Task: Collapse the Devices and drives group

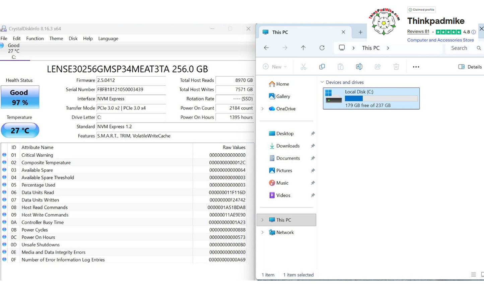Action: (322, 82)
